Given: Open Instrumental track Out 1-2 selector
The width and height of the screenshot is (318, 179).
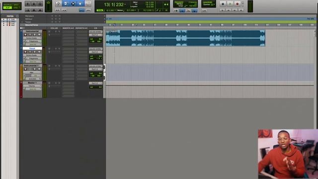Looking at the screenshot, I should pos(95,35).
